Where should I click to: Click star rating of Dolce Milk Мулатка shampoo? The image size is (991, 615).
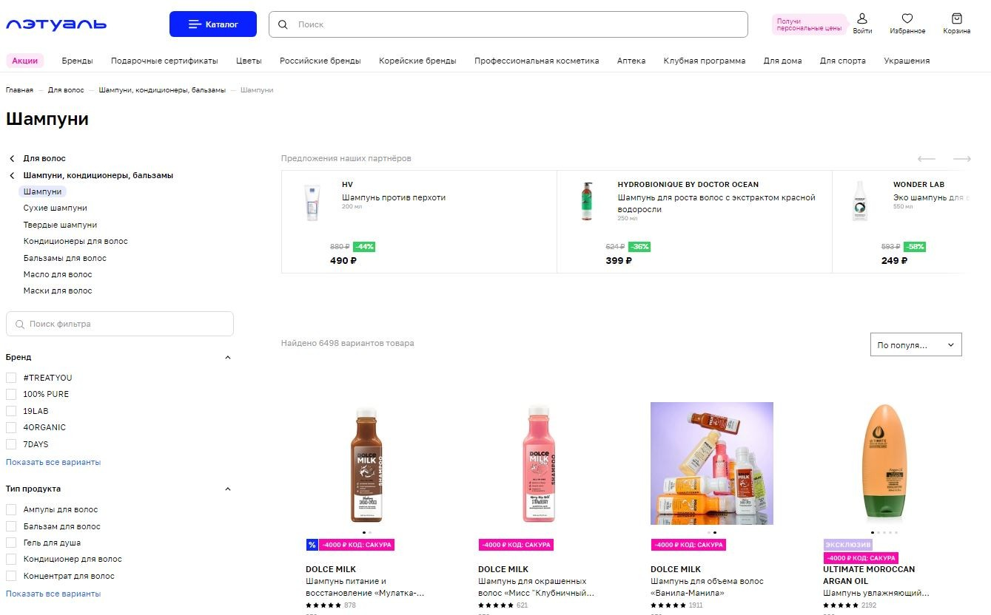click(323, 605)
